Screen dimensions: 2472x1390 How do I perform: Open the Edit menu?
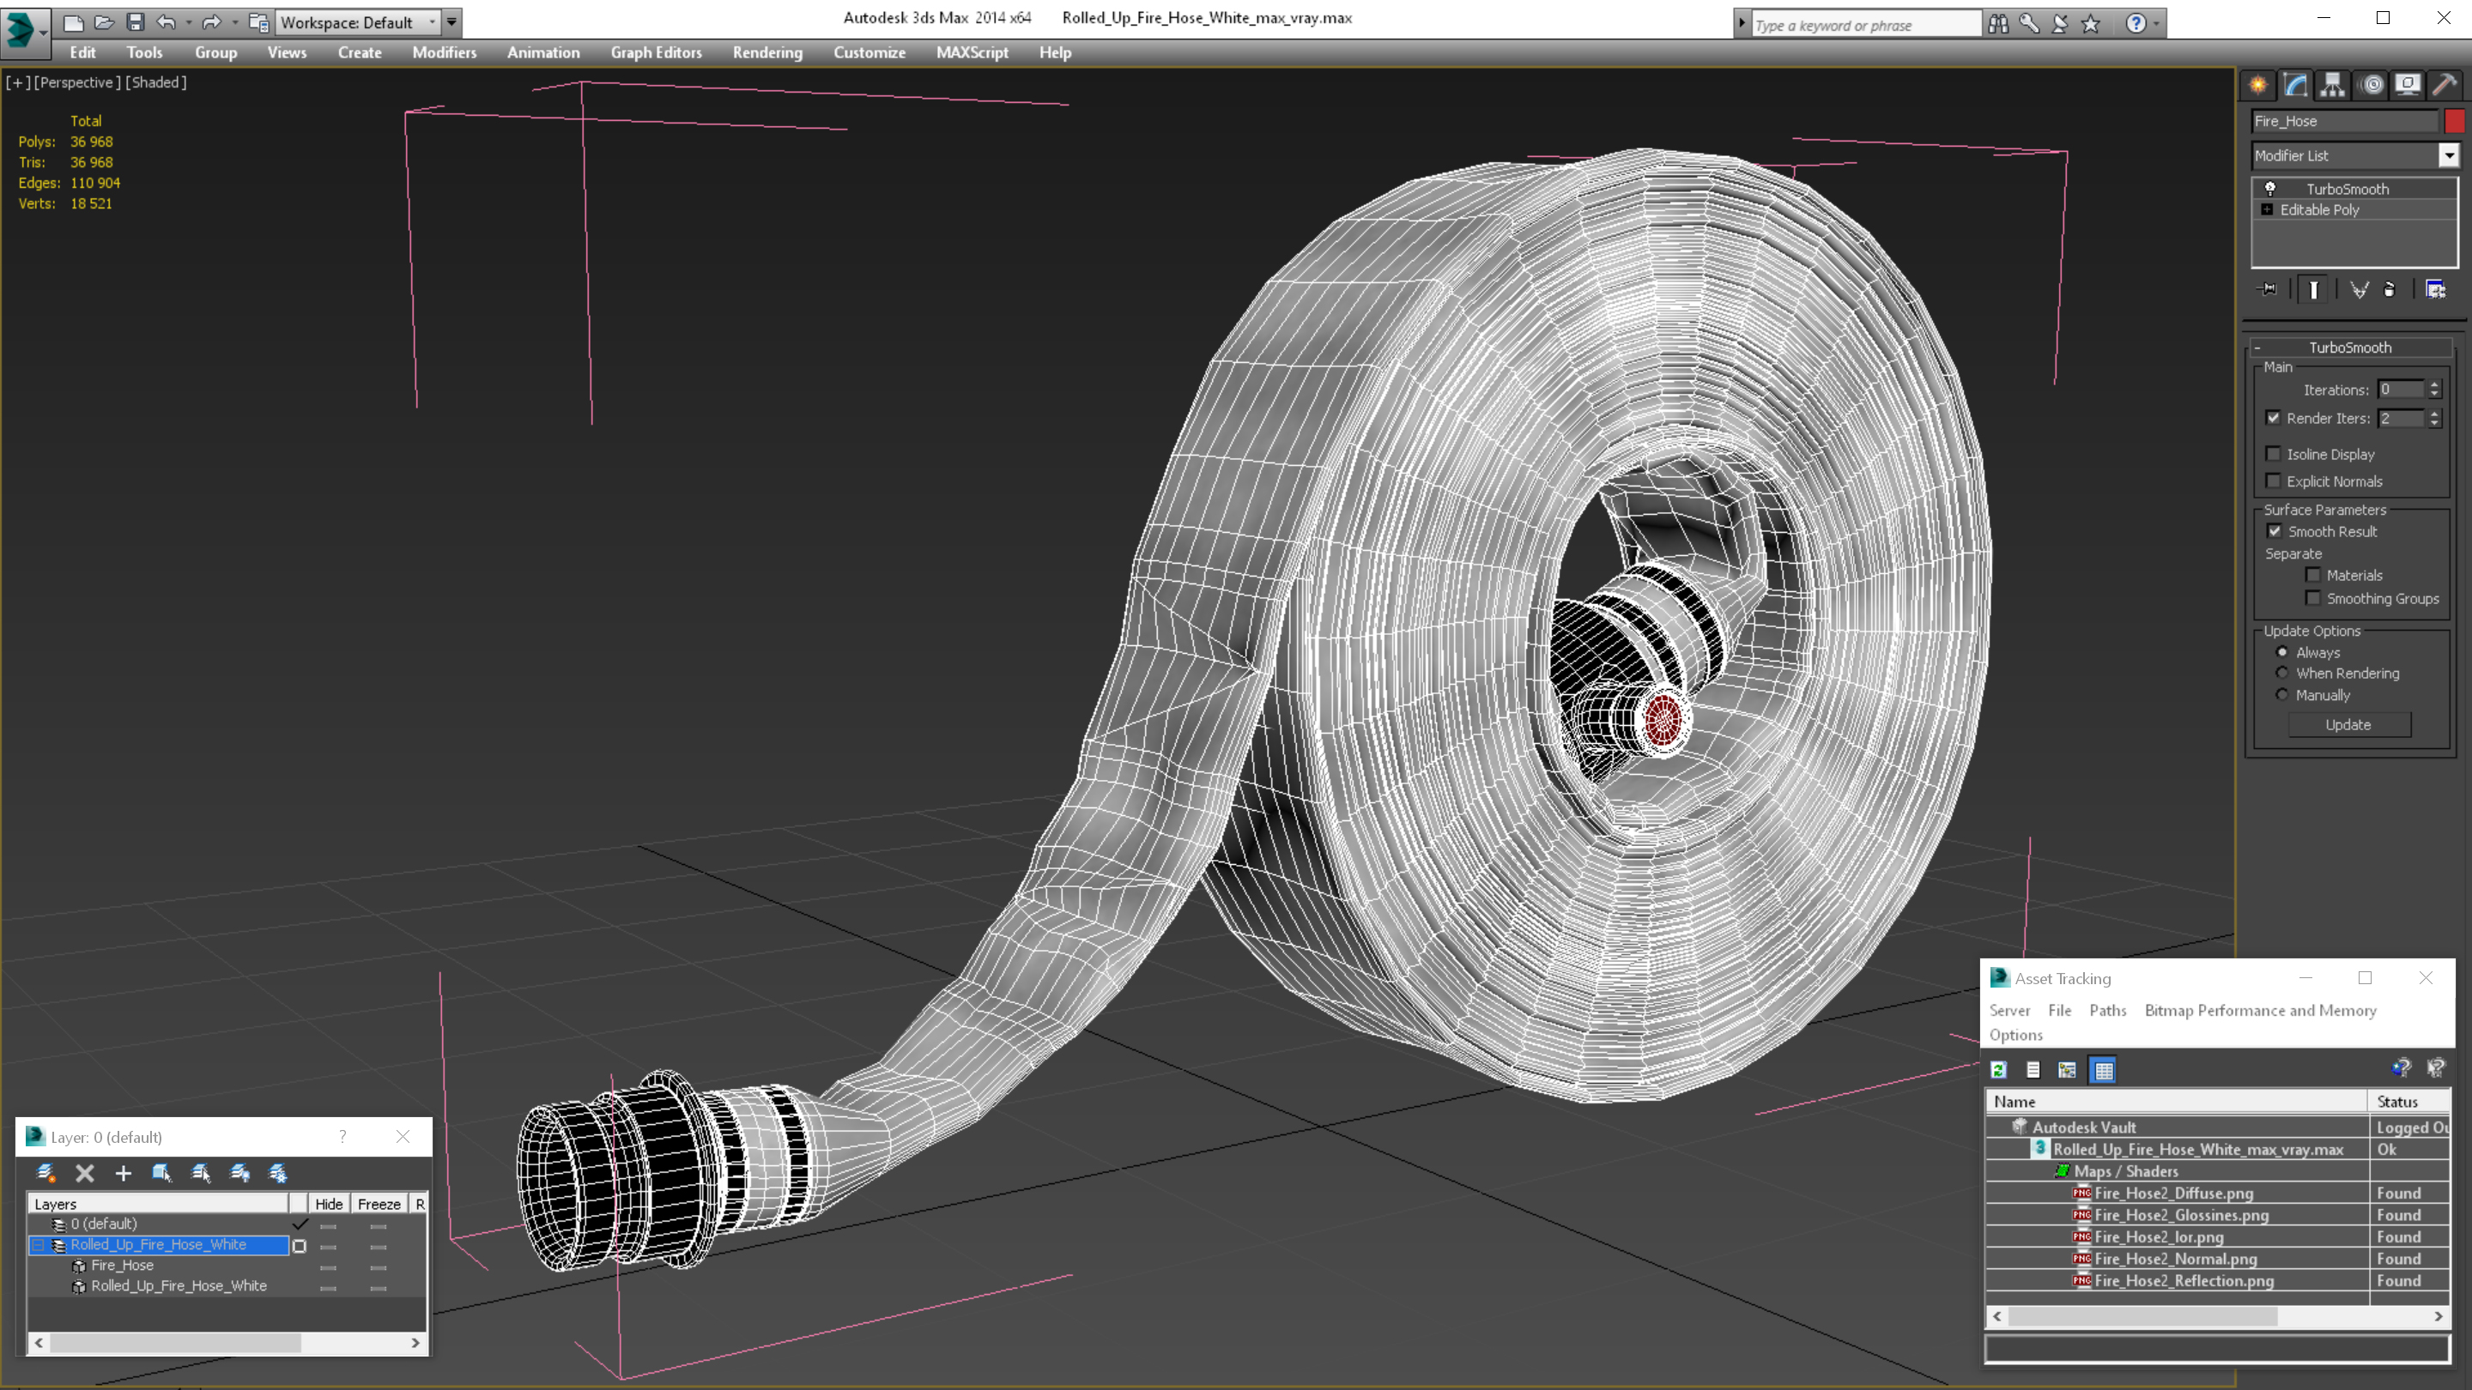coord(82,51)
